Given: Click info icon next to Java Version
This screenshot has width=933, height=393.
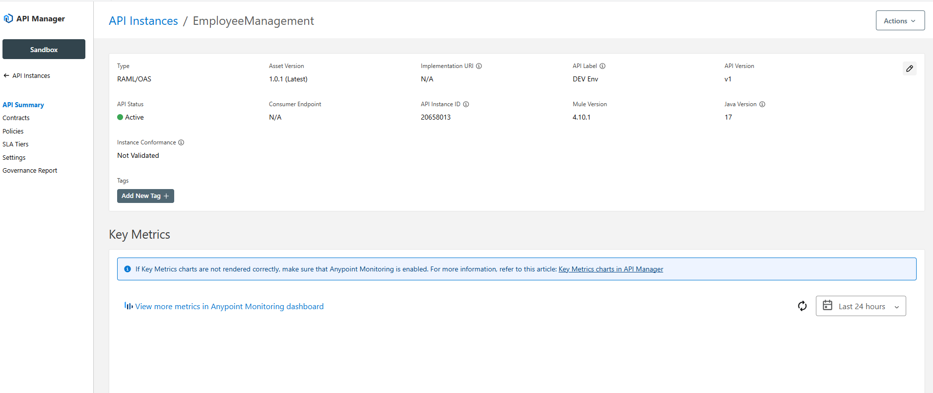Looking at the screenshot, I should [762, 104].
